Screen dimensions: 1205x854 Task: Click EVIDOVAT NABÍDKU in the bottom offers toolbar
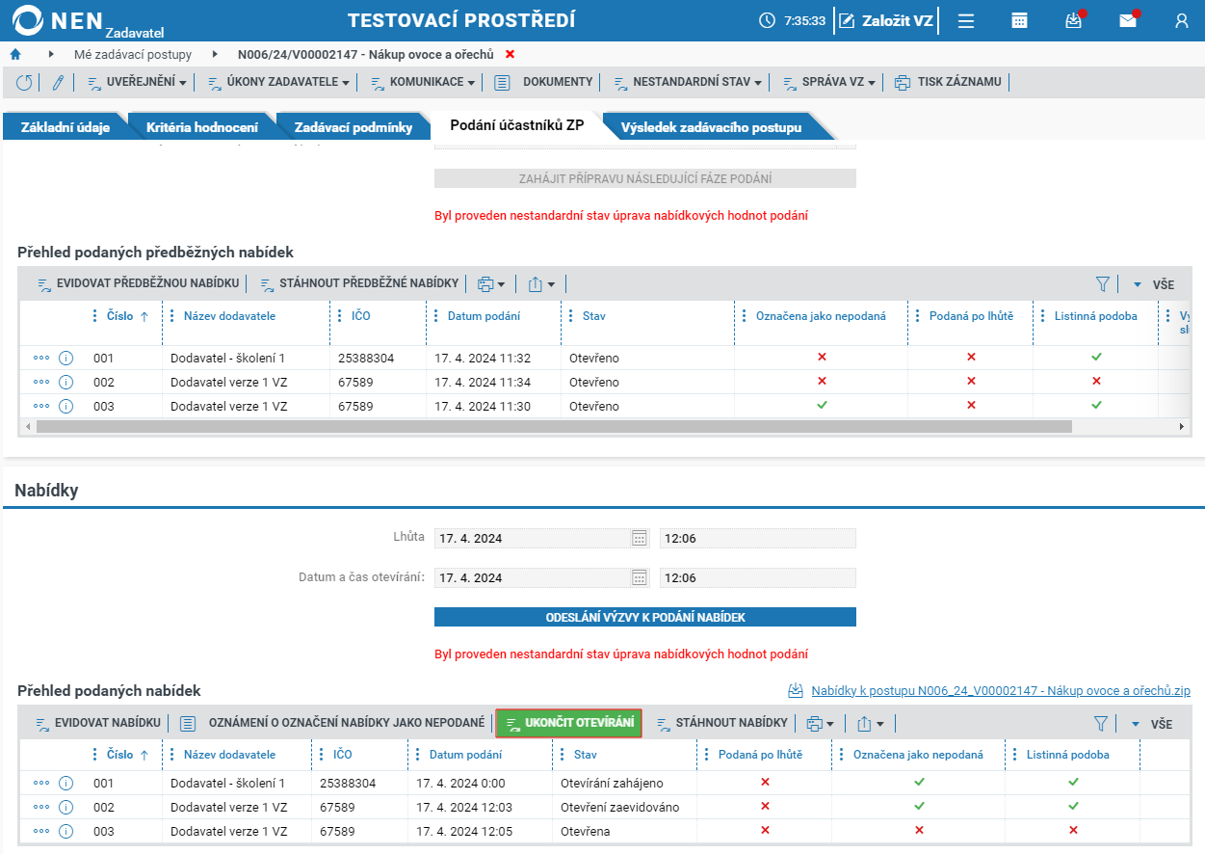point(98,723)
